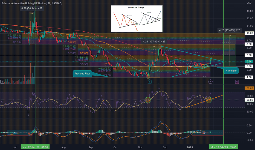Click the 7.00 horizontal line price label
Image resolution: width=255 pixels, height=150 pixels.
point(249,55)
